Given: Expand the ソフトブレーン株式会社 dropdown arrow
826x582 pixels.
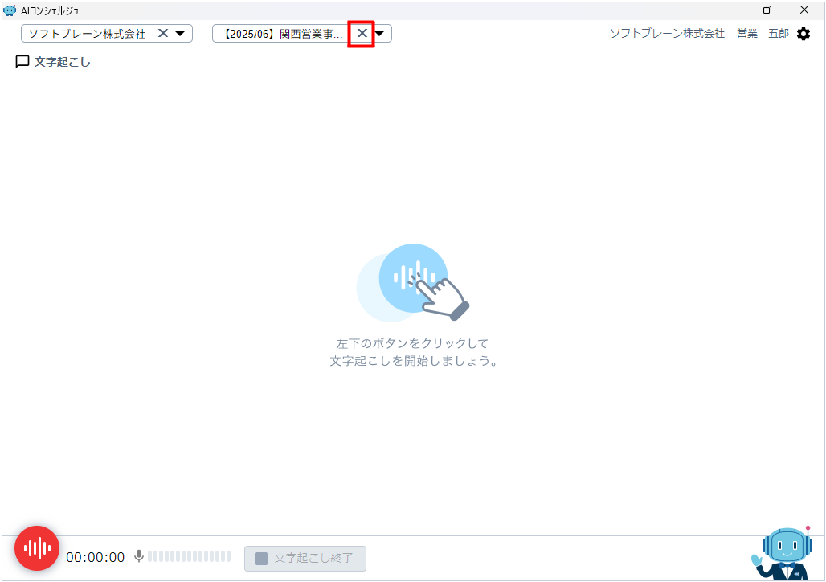Looking at the screenshot, I should click(x=180, y=34).
